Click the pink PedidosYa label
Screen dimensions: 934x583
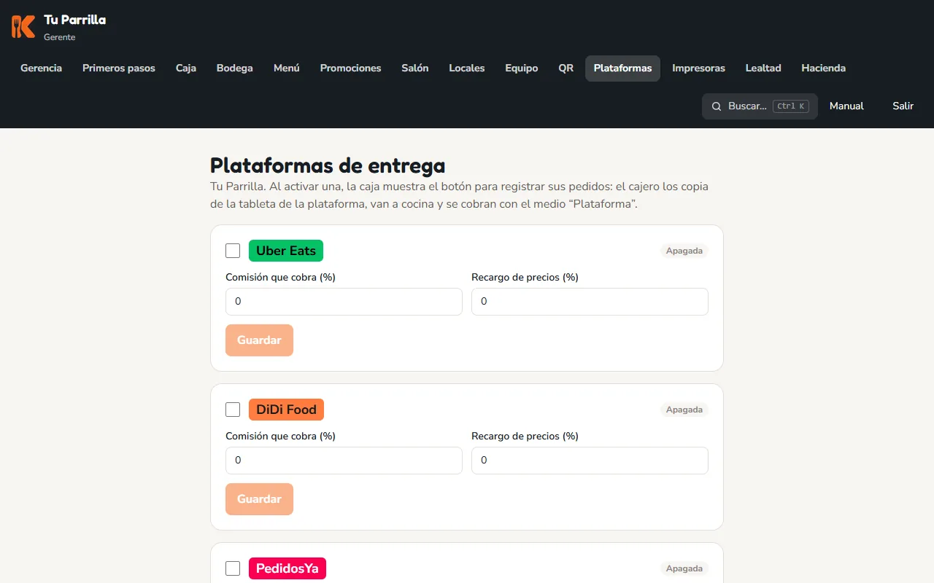[287, 568]
